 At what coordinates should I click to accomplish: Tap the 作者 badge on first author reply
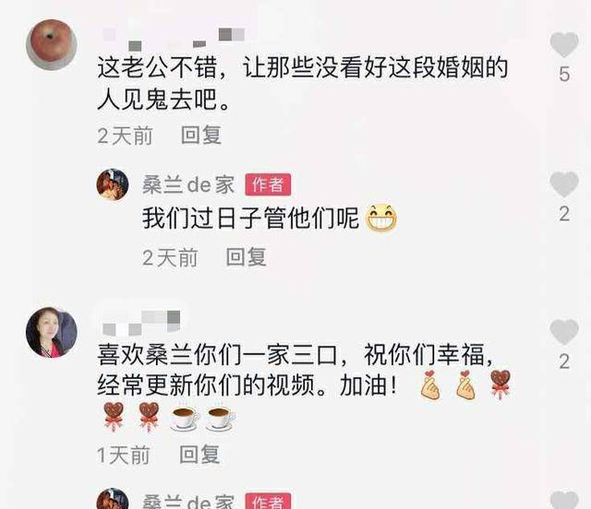pyautogui.click(x=268, y=184)
